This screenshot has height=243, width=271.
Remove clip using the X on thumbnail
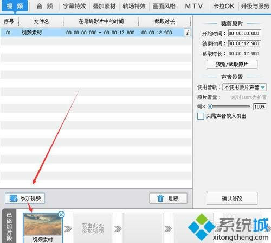[61, 215]
